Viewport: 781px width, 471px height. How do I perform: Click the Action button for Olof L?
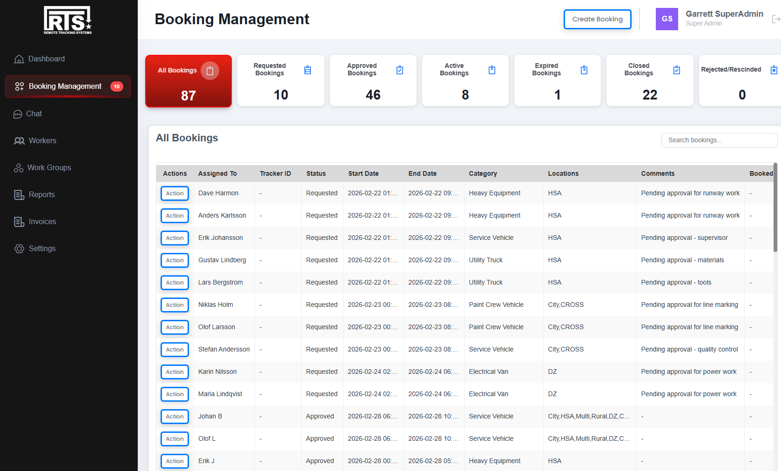click(x=175, y=438)
